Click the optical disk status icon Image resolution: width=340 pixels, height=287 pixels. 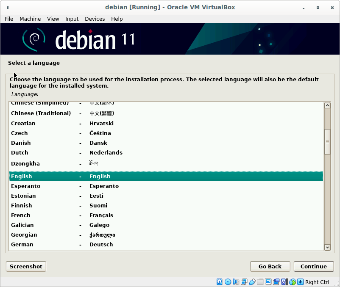228,282
